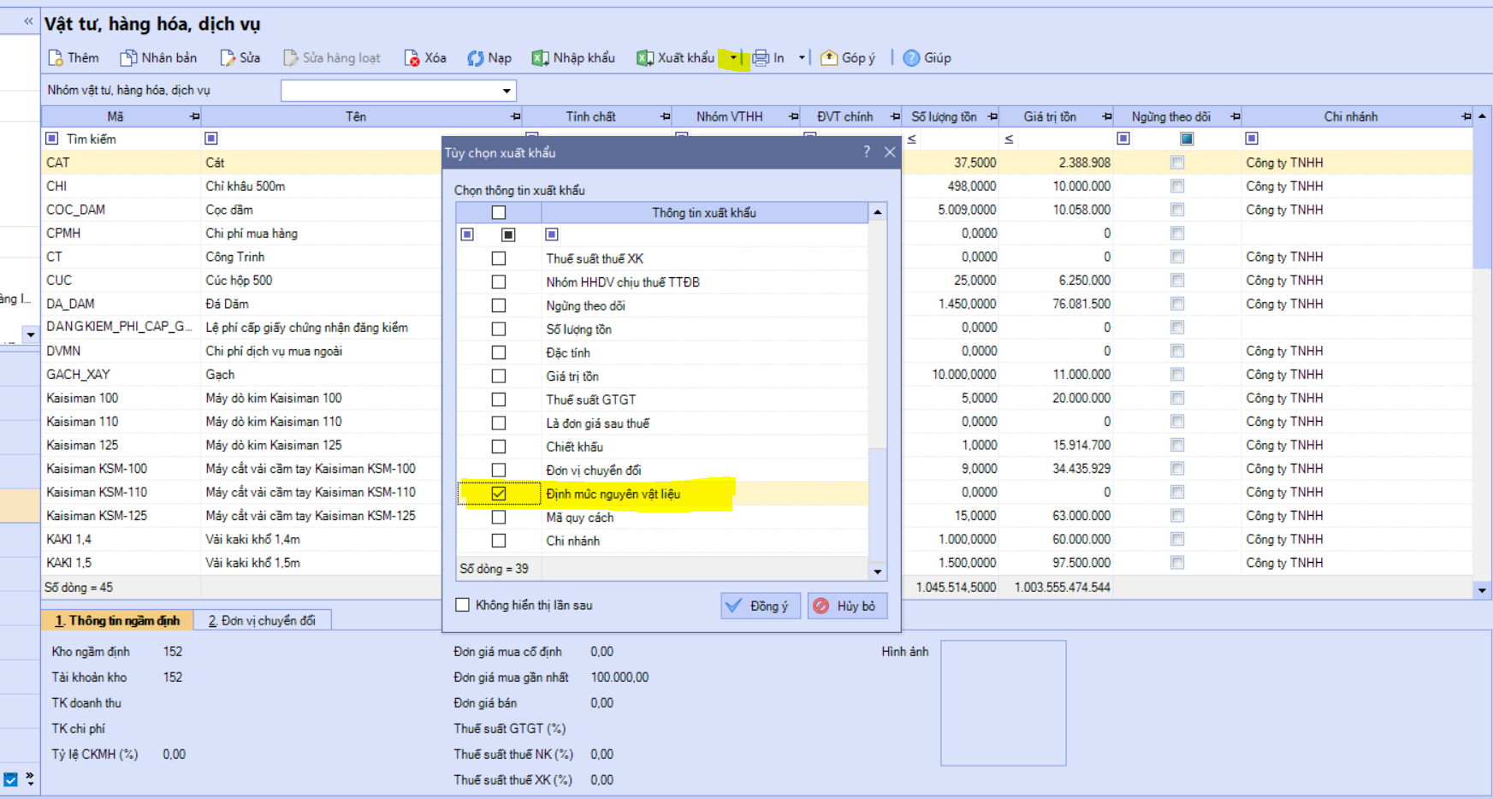The width and height of the screenshot is (1493, 799).
Task: Toggle Không hiển thị lần sau
Action: click(463, 605)
